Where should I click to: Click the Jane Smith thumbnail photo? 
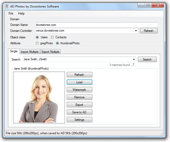point(39,98)
